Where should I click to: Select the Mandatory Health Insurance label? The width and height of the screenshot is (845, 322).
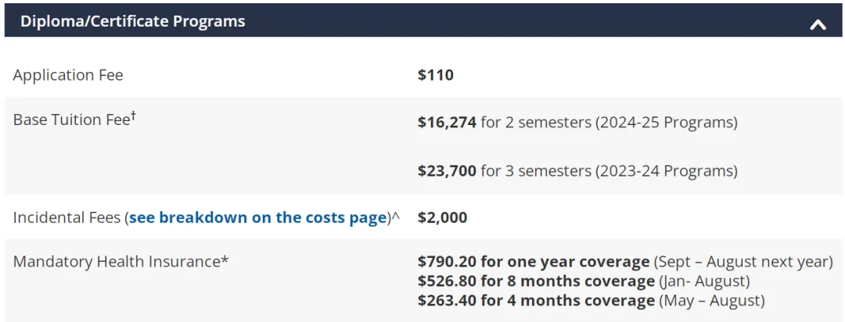click(x=117, y=262)
